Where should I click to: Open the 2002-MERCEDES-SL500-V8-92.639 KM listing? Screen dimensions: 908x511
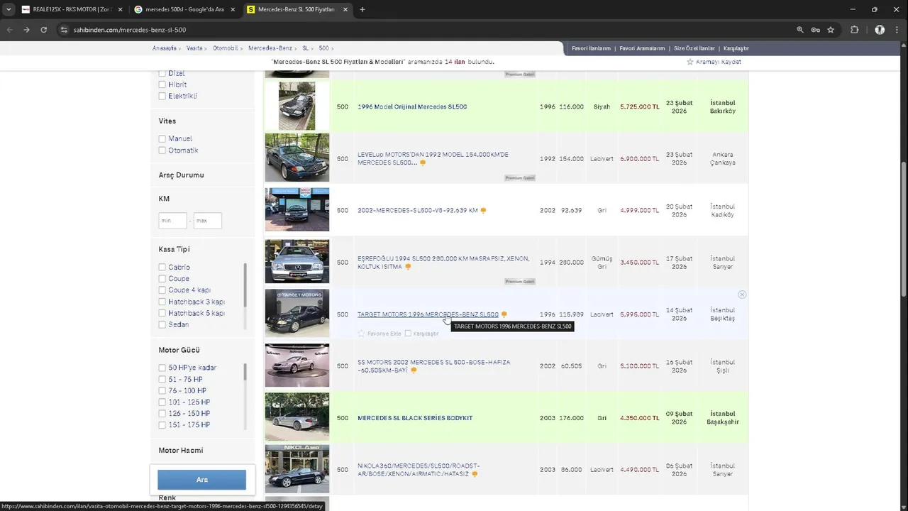click(x=418, y=211)
